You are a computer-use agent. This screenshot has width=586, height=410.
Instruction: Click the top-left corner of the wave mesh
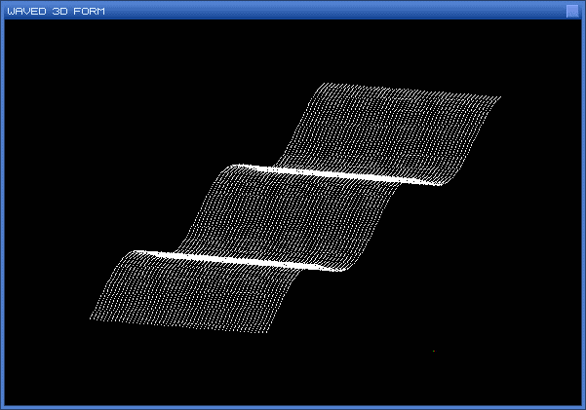pos(323,84)
